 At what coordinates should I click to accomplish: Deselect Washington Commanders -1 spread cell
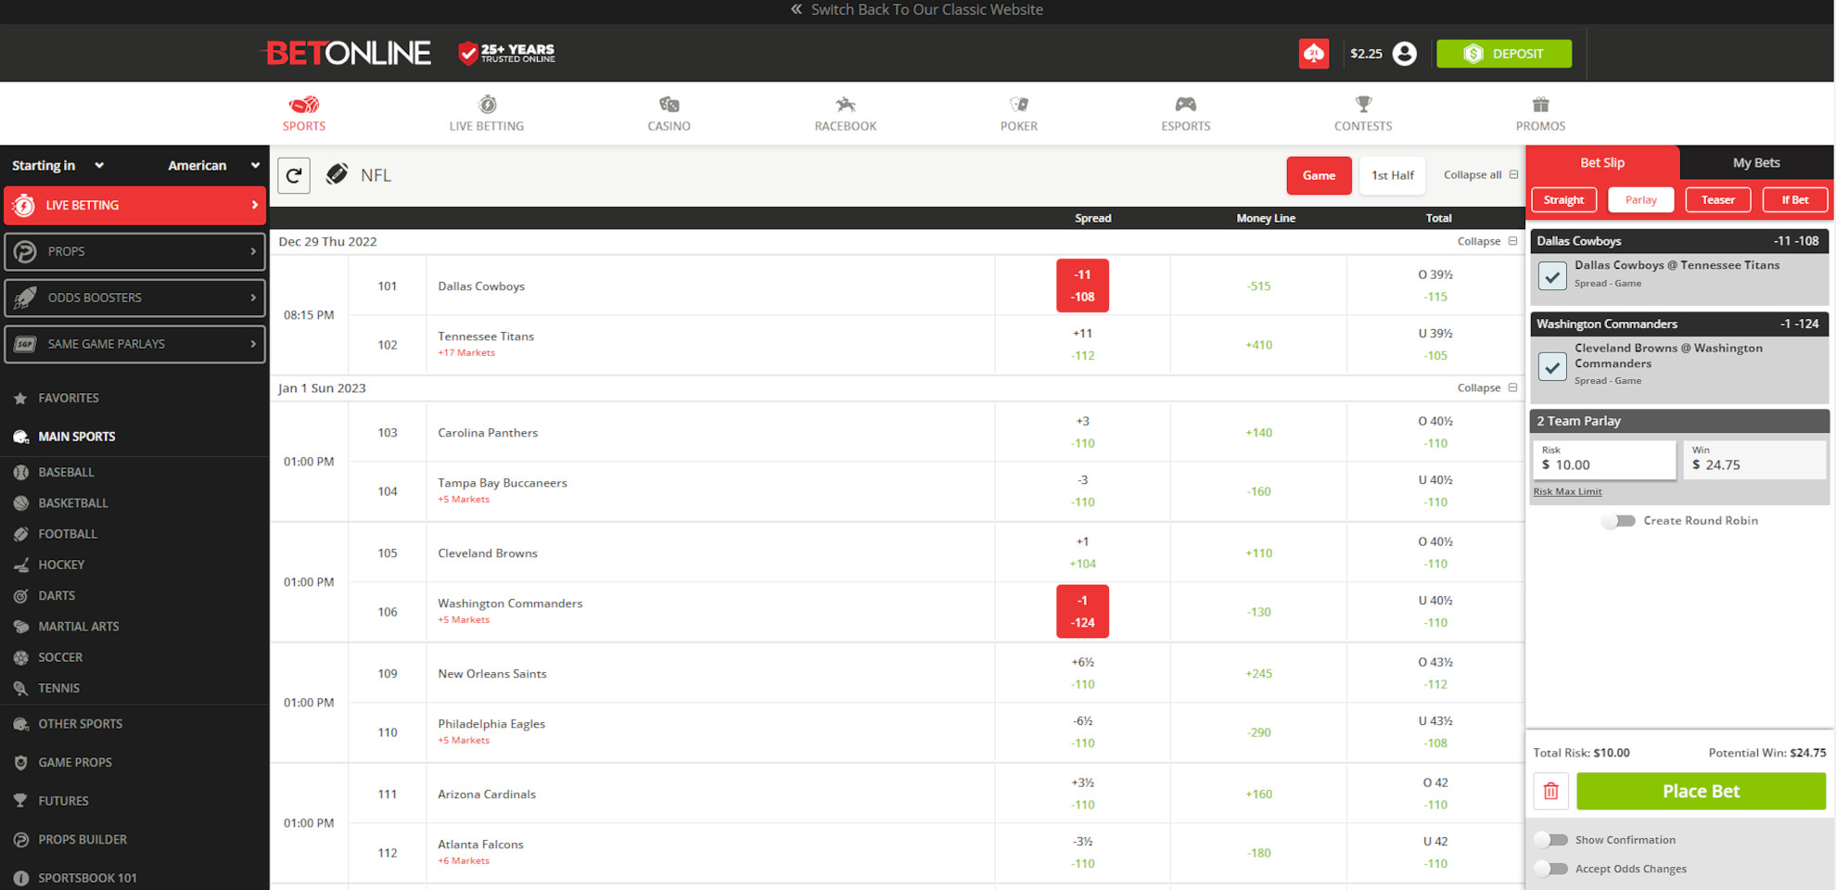click(x=1082, y=611)
